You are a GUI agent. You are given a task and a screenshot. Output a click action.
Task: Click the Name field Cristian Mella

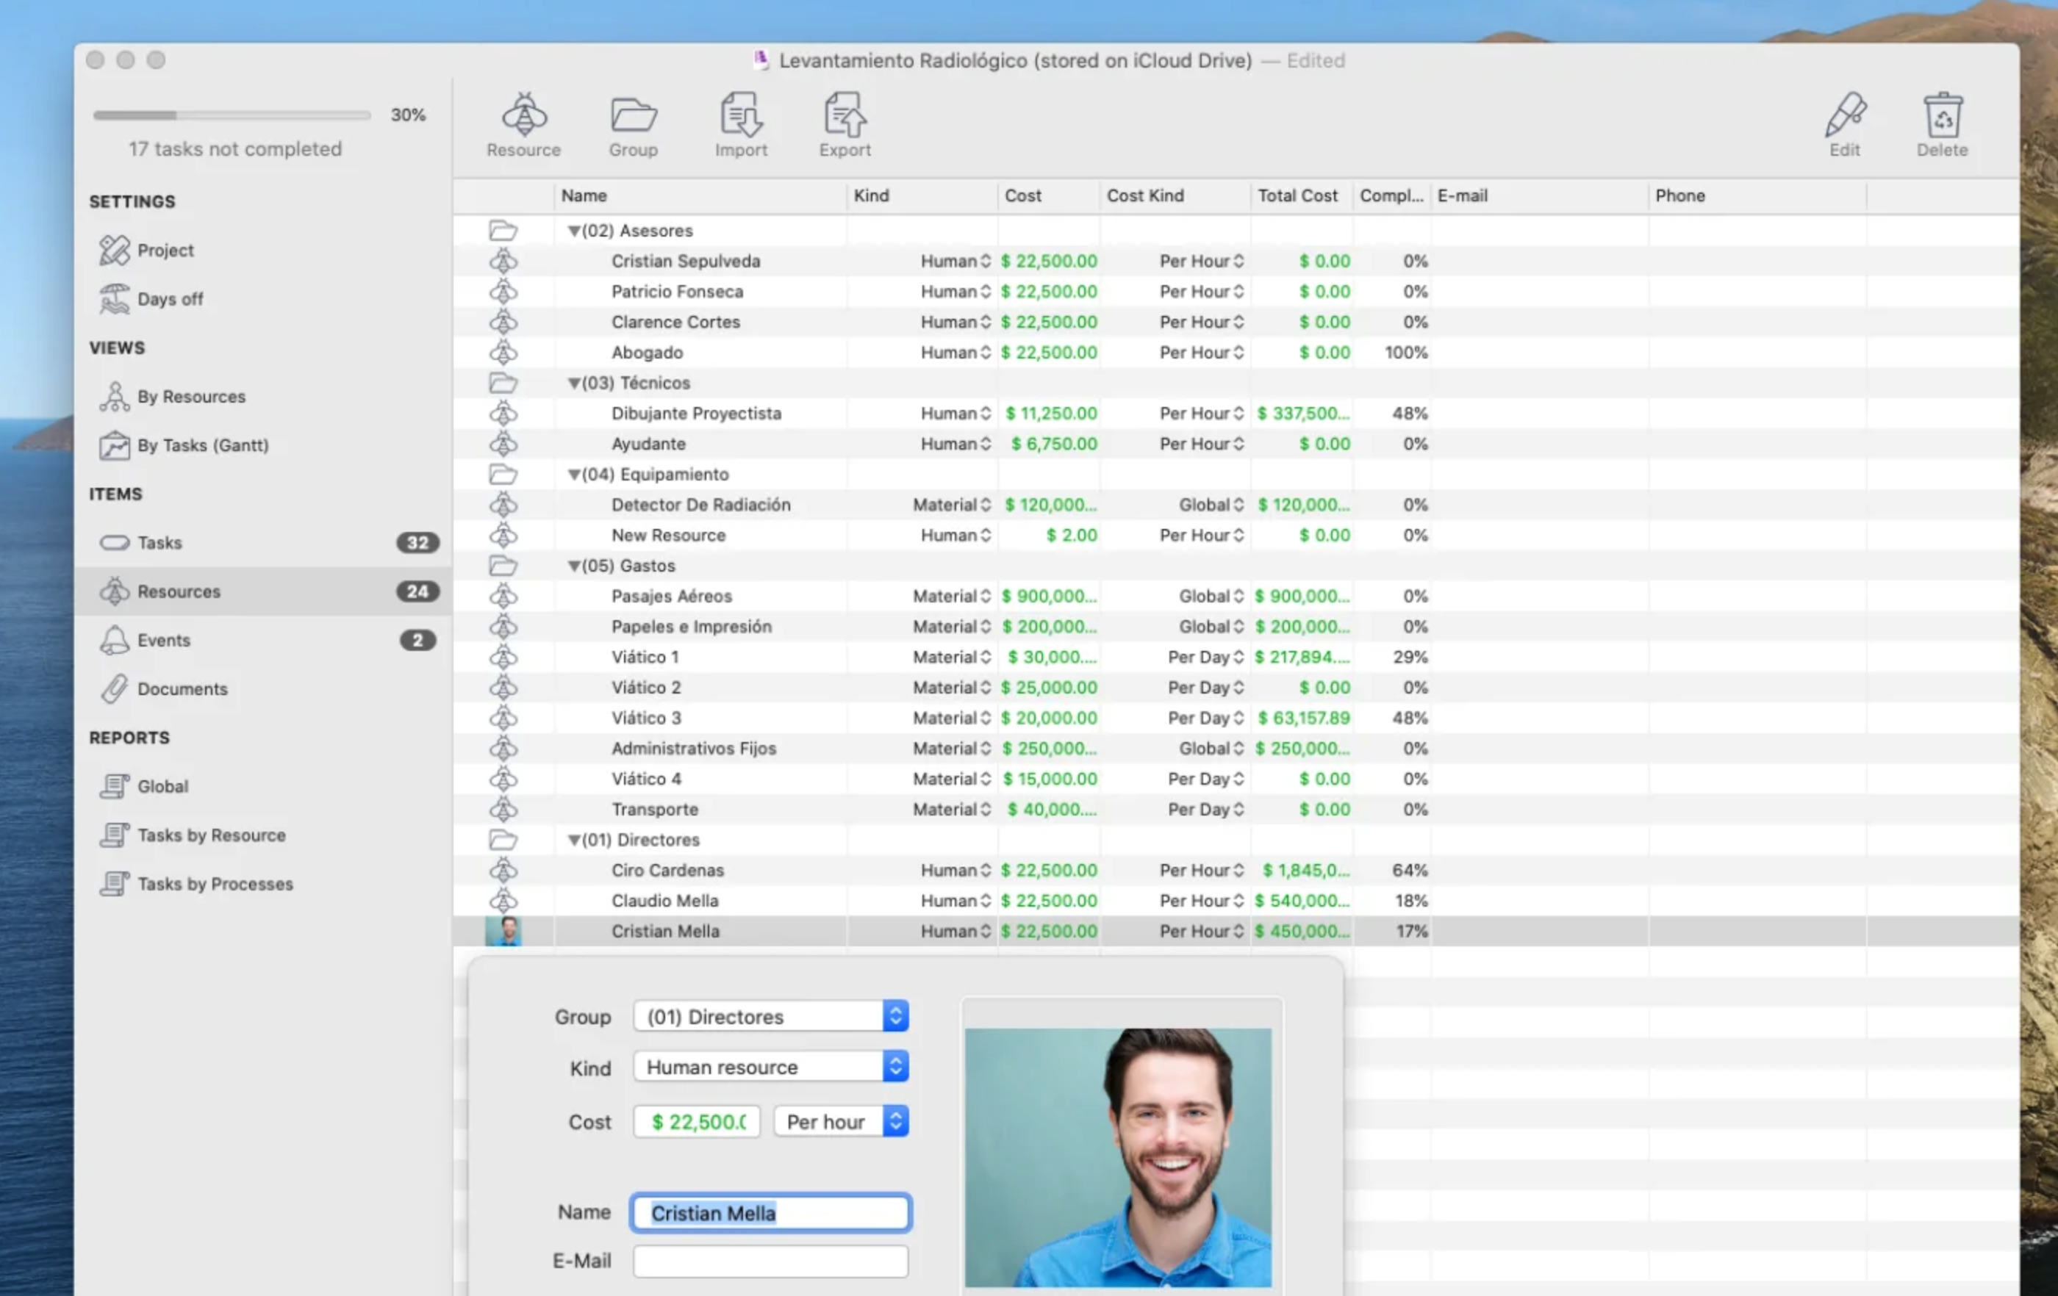pyautogui.click(x=770, y=1212)
